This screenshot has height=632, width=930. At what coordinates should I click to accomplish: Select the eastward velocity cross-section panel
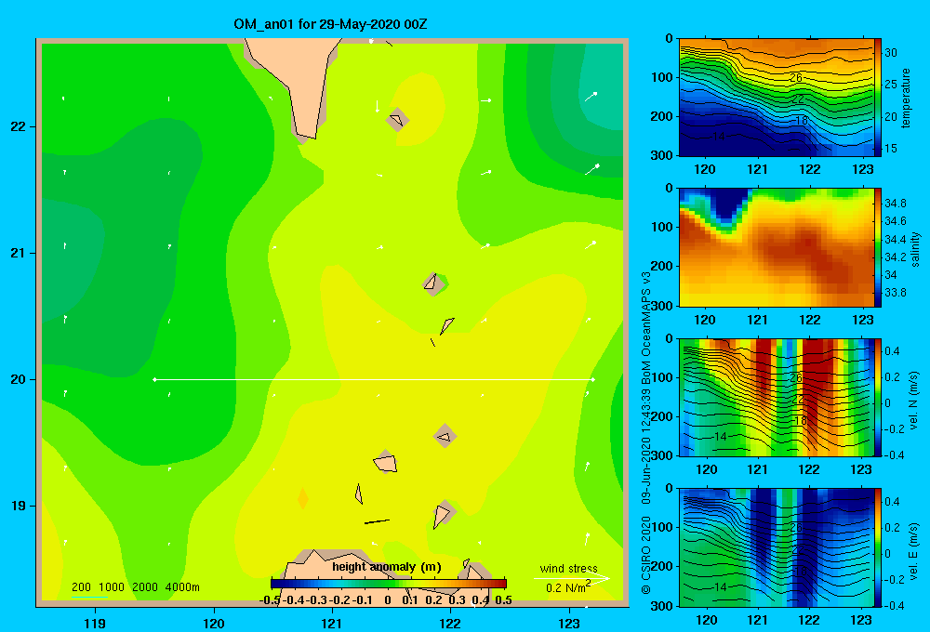point(777,547)
